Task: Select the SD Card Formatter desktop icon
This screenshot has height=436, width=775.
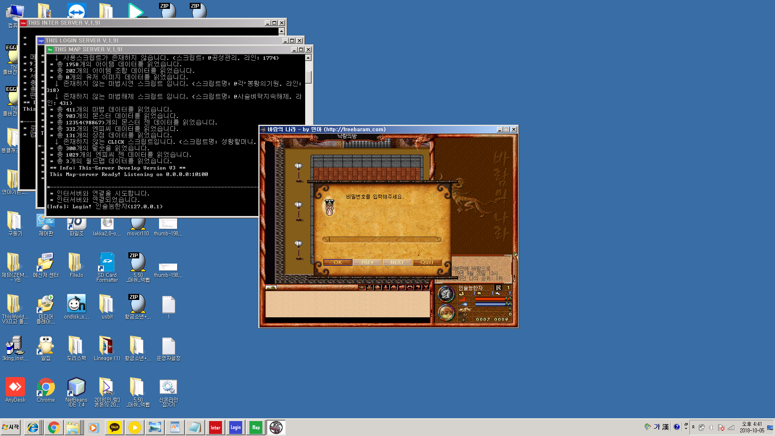Action: 107,267
